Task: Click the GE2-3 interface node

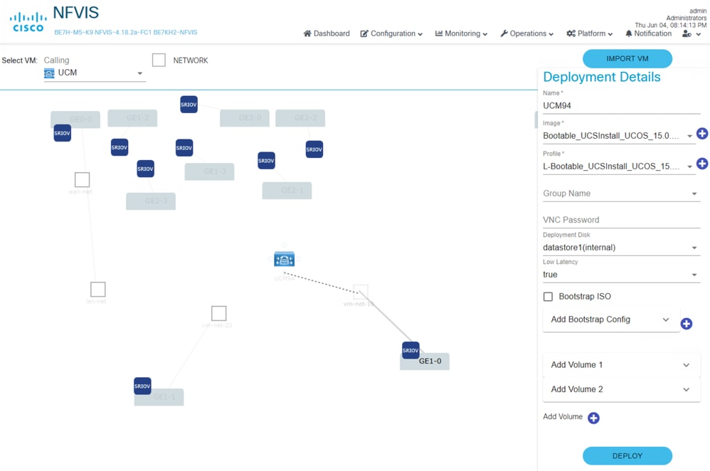Action: [151, 201]
